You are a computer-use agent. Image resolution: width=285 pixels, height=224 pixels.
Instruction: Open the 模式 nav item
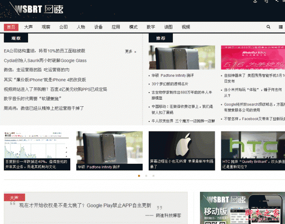click(x=133, y=27)
